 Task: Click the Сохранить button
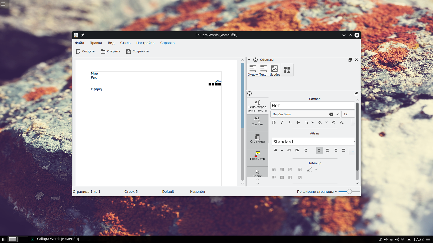click(137, 51)
